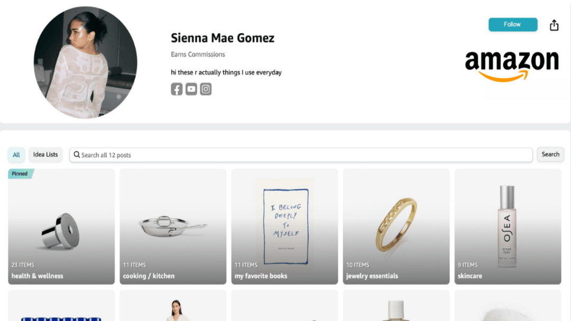
Task: Open the cooking / kitchen list
Action: tap(173, 226)
